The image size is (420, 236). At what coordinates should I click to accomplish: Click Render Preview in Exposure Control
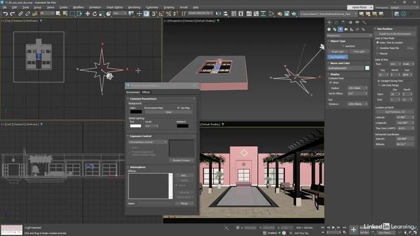181,160
